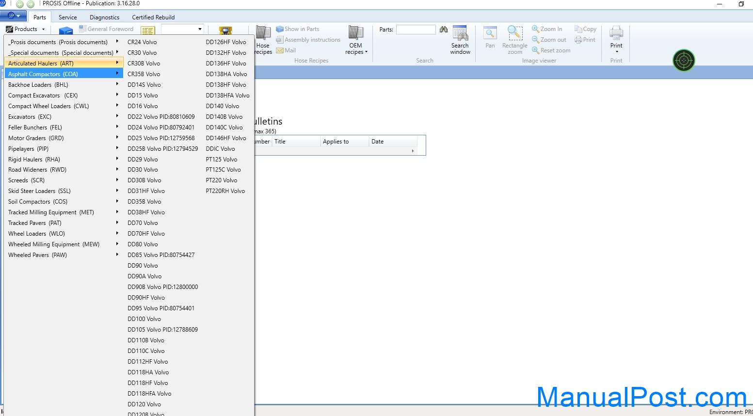Screen dimensions: 753x416
Task: Click the Mail button
Action: click(286, 50)
